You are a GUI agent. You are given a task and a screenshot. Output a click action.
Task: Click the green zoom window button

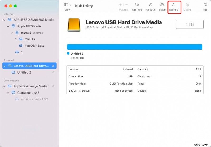[15, 6]
